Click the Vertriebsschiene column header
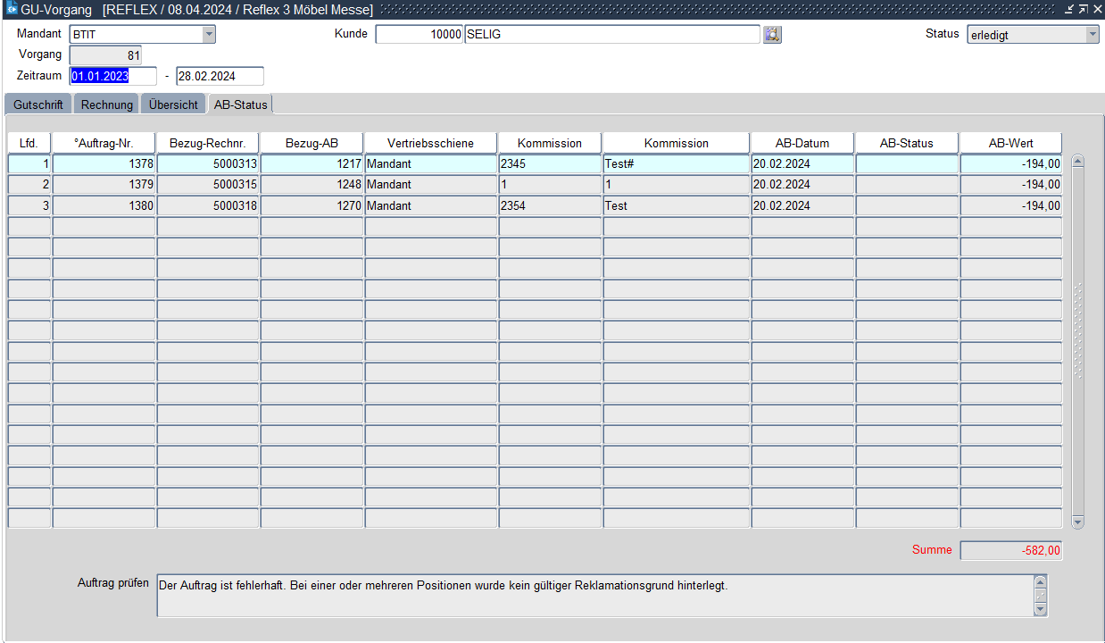 click(430, 143)
